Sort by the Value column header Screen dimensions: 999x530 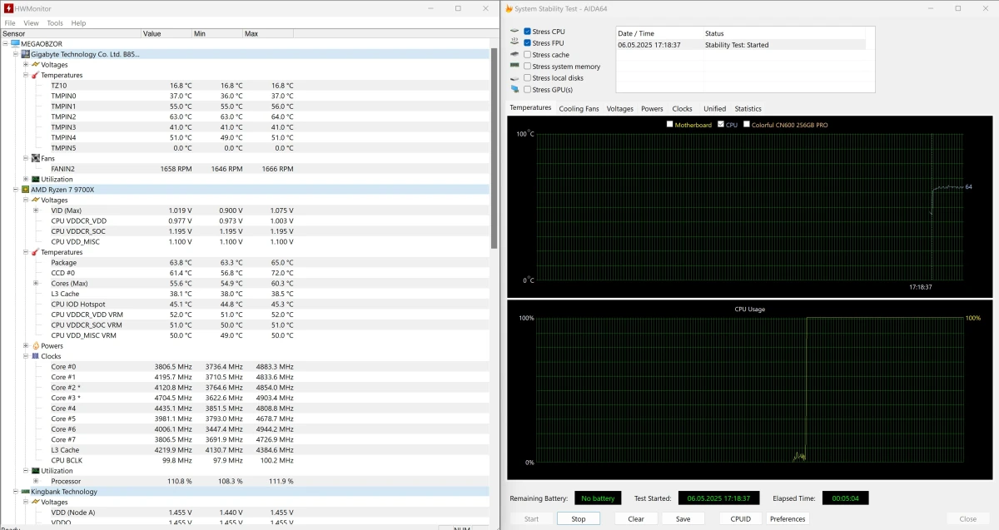tap(166, 33)
